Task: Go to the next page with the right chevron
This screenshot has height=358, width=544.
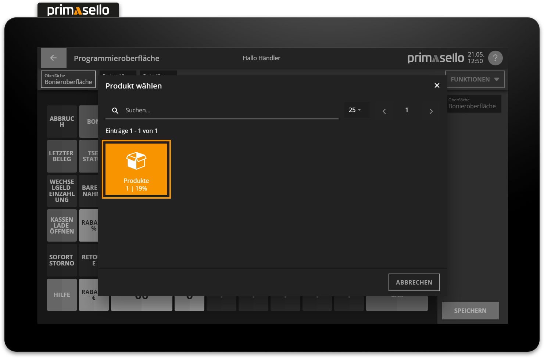Action: click(x=430, y=111)
